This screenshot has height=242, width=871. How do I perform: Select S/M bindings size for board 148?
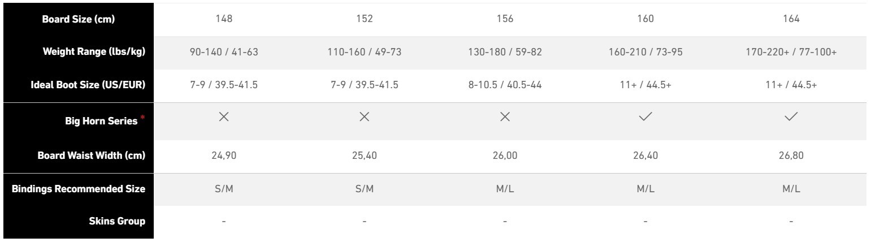224,189
